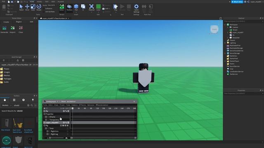Choose the Move tool

[x=27, y=7]
